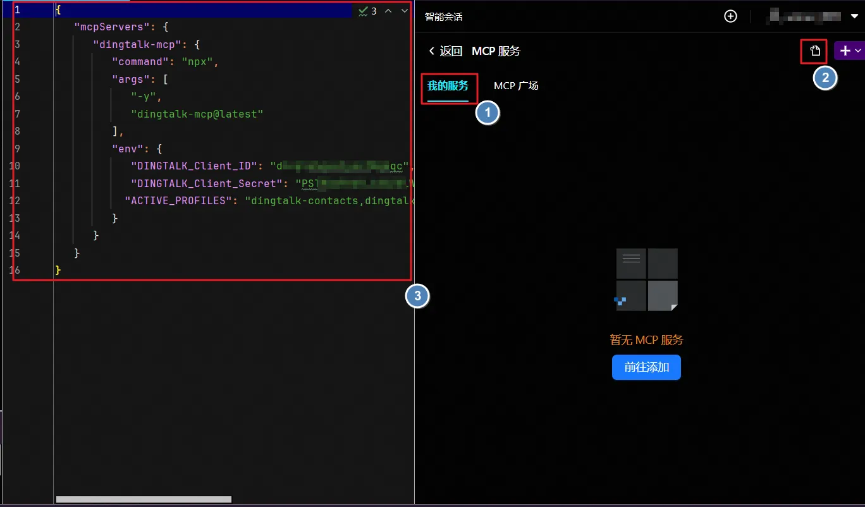The height and width of the screenshot is (507, 865).
Task: Click the "DINGTALK_Client_ID" key
Action: point(194,166)
